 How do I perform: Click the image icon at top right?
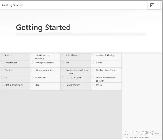(152, 5)
